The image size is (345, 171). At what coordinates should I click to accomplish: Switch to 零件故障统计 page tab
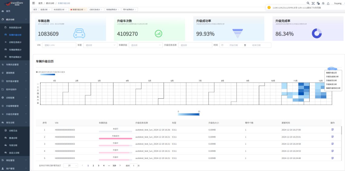click(x=130, y=10)
